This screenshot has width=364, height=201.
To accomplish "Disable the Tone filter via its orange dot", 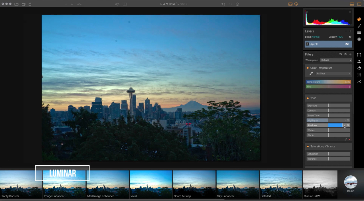I will tap(308, 98).
